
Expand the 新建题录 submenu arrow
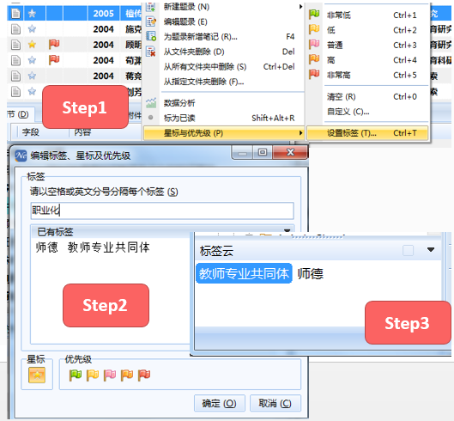pyautogui.click(x=300, y=6)
